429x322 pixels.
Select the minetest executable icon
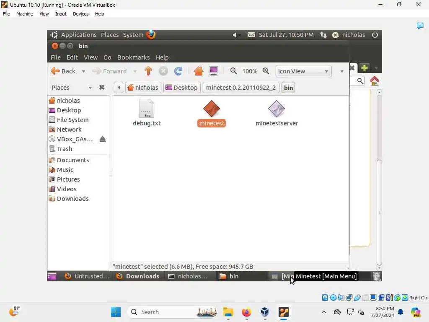[212, 113]
